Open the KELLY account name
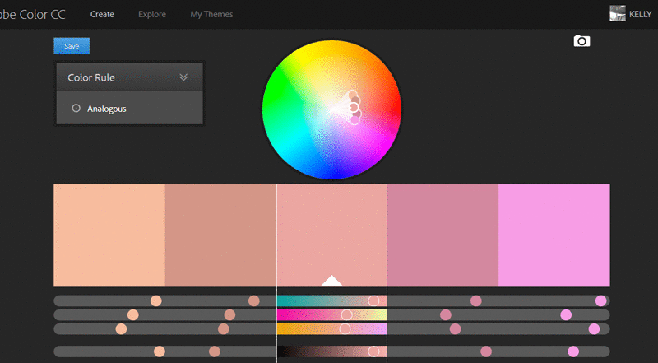 (640, 14)
